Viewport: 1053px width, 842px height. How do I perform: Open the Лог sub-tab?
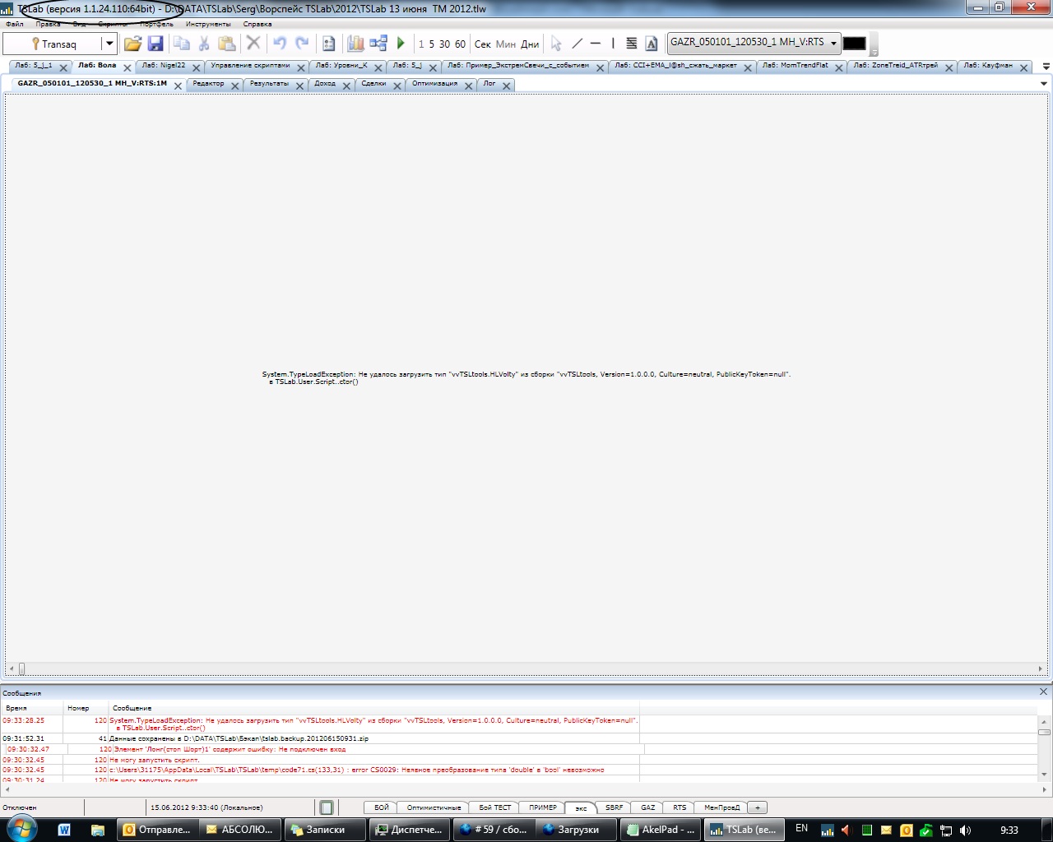pyautogui.click(x=489, y=84)
